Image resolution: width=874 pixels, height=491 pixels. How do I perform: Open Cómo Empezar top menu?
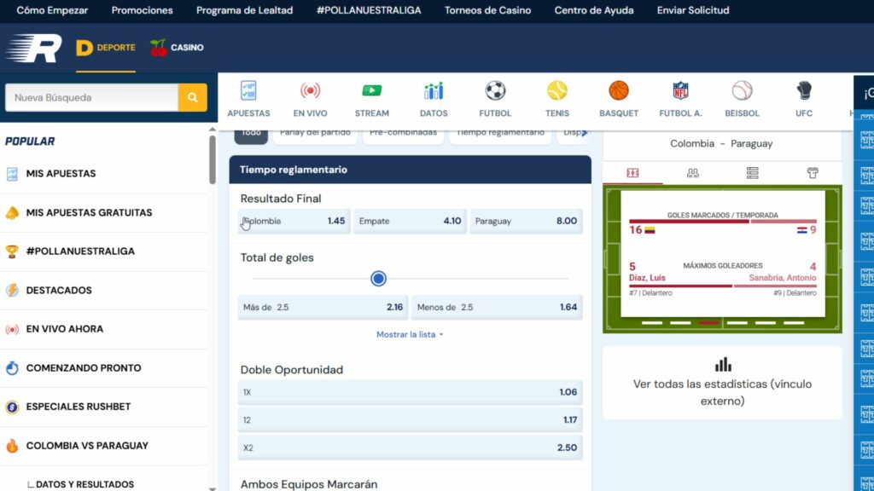[52, 10]
